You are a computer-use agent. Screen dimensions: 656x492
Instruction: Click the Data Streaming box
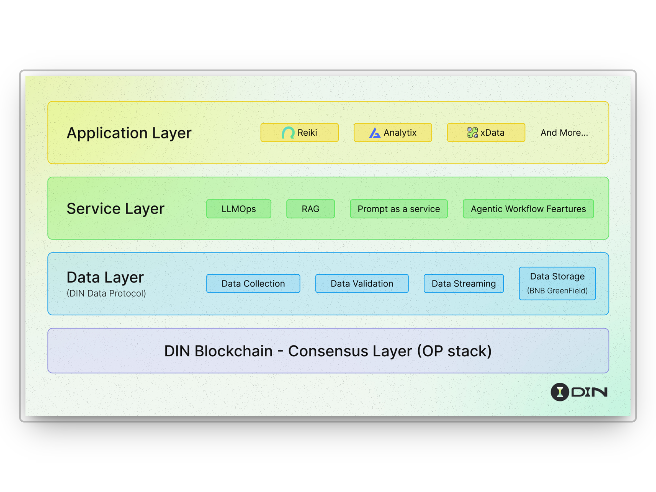tap(464, 284)
